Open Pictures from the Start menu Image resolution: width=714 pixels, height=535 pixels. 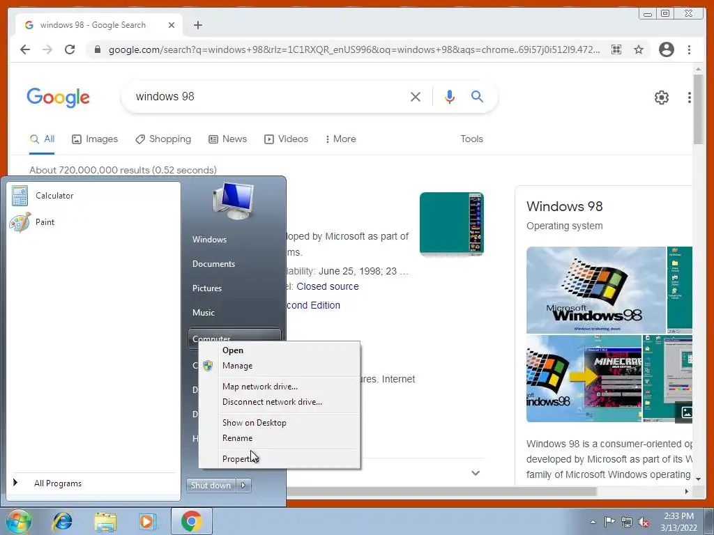click(x=206, y=288)
